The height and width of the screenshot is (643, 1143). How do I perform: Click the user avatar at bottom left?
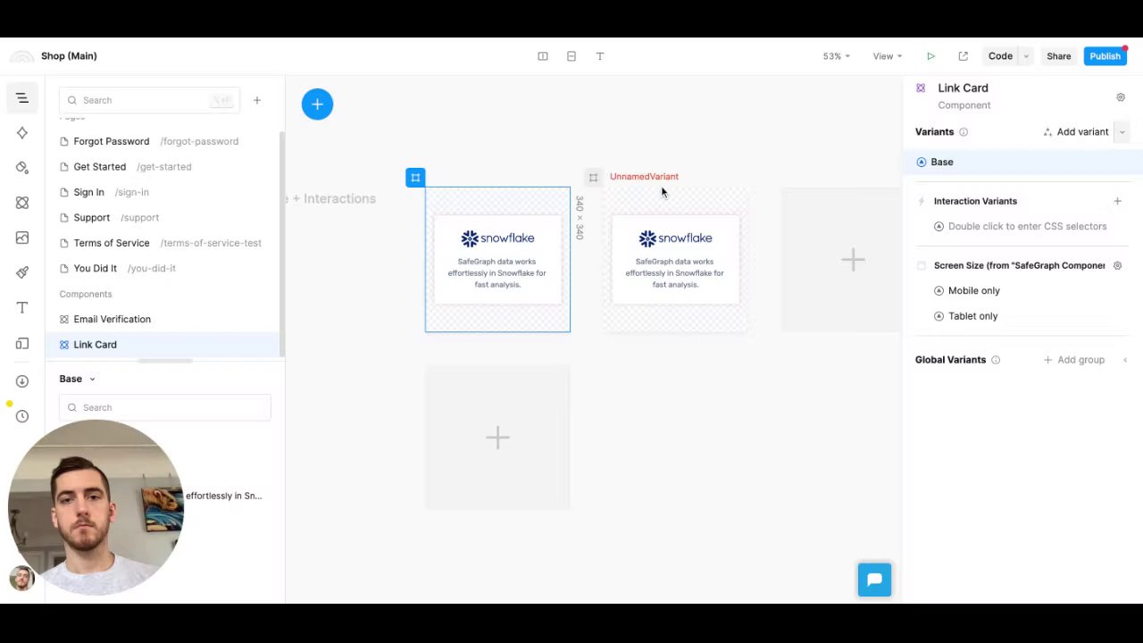[21, 578]
